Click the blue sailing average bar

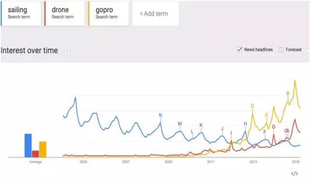tap(28, 146)
